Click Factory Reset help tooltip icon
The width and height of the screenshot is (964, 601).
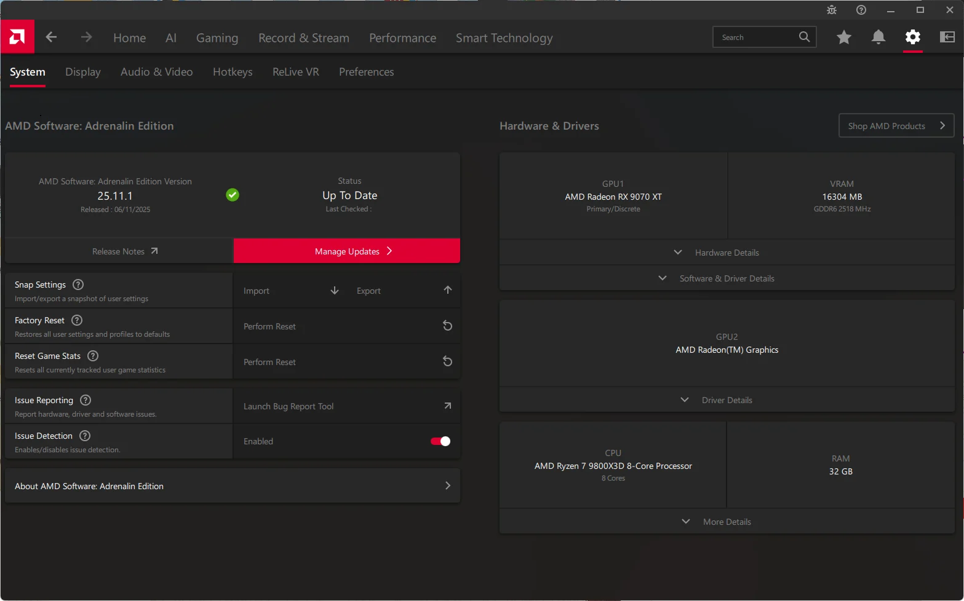click(x=77, y=320)
